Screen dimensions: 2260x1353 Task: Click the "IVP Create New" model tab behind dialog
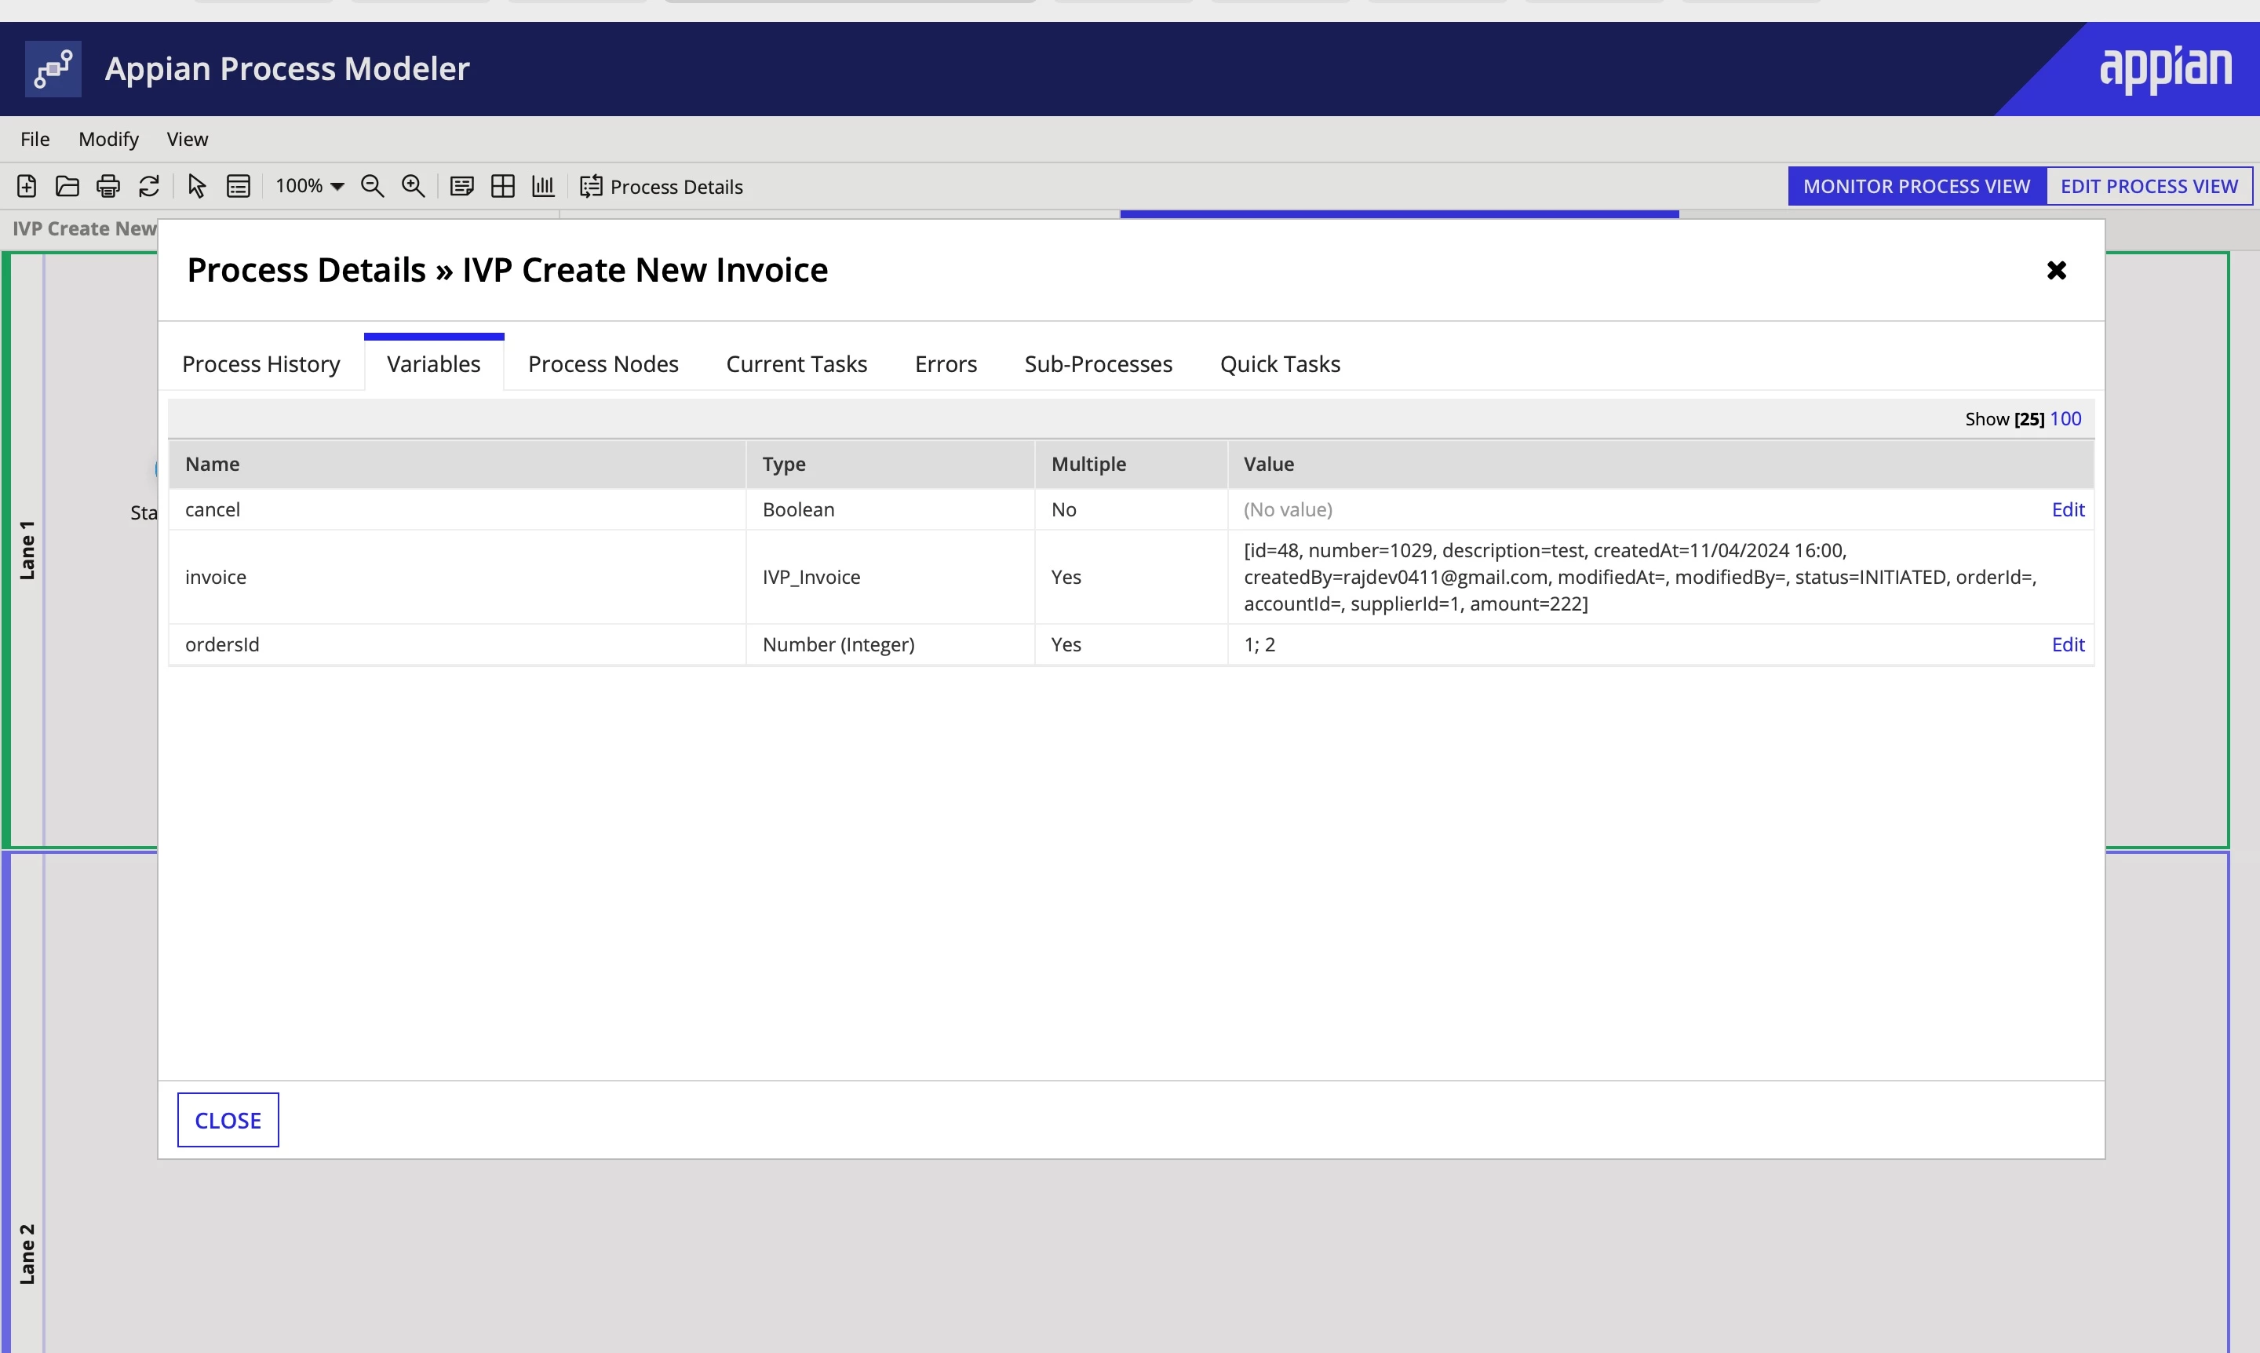click(x=84, y=229)
